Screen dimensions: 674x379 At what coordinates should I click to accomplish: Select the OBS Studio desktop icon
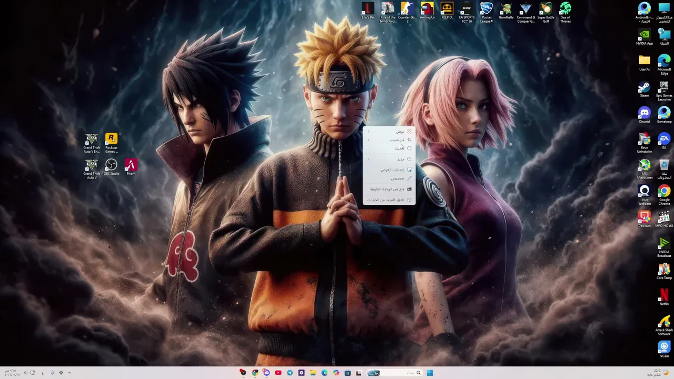111,167
